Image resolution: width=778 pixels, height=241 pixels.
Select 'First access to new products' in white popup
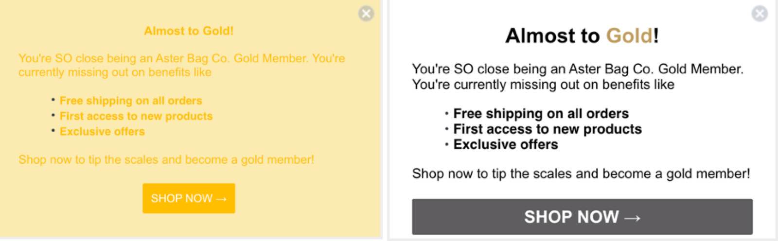point(548,129)
